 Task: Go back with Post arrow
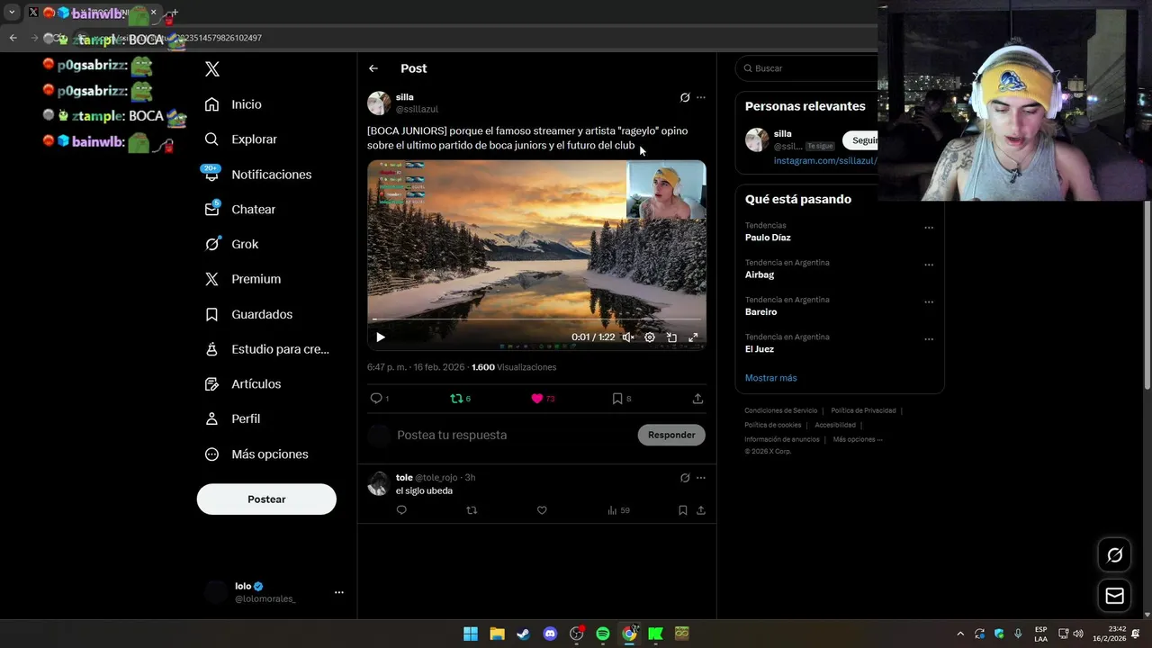[373, 68]
